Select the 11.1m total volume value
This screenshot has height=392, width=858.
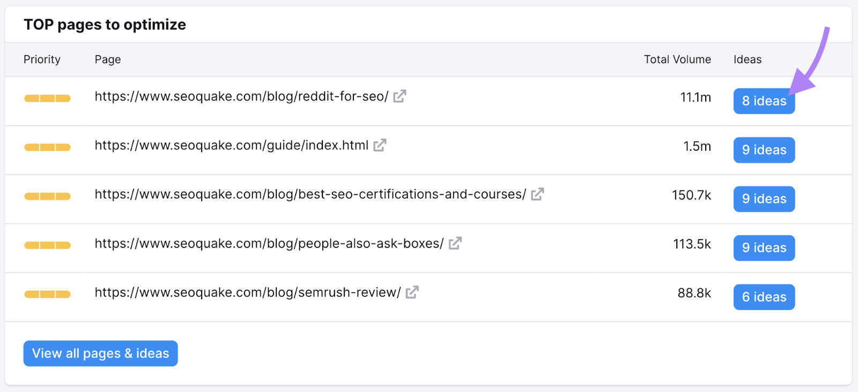point(696,98)
